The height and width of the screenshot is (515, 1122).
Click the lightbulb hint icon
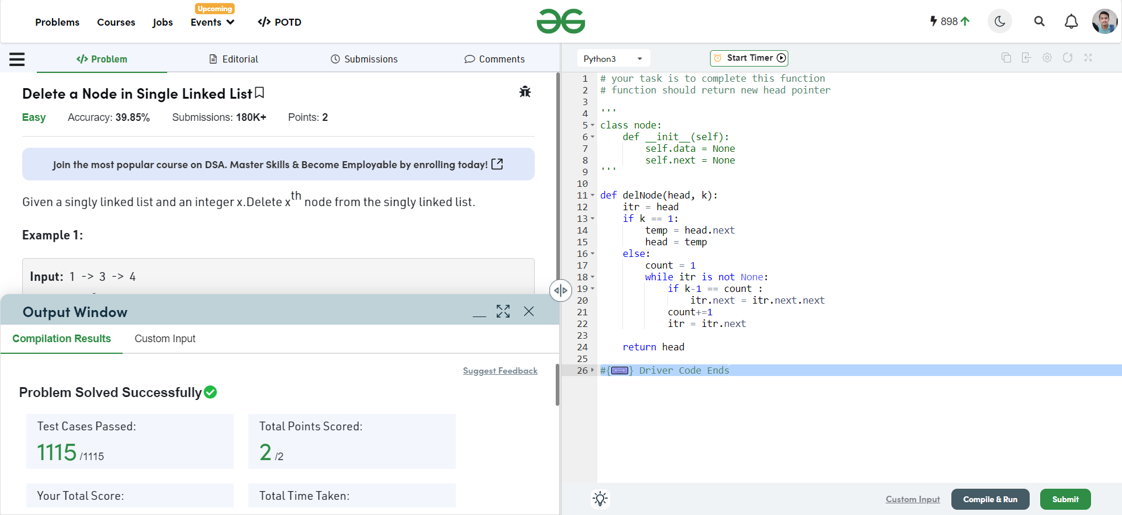pos(600,499)
